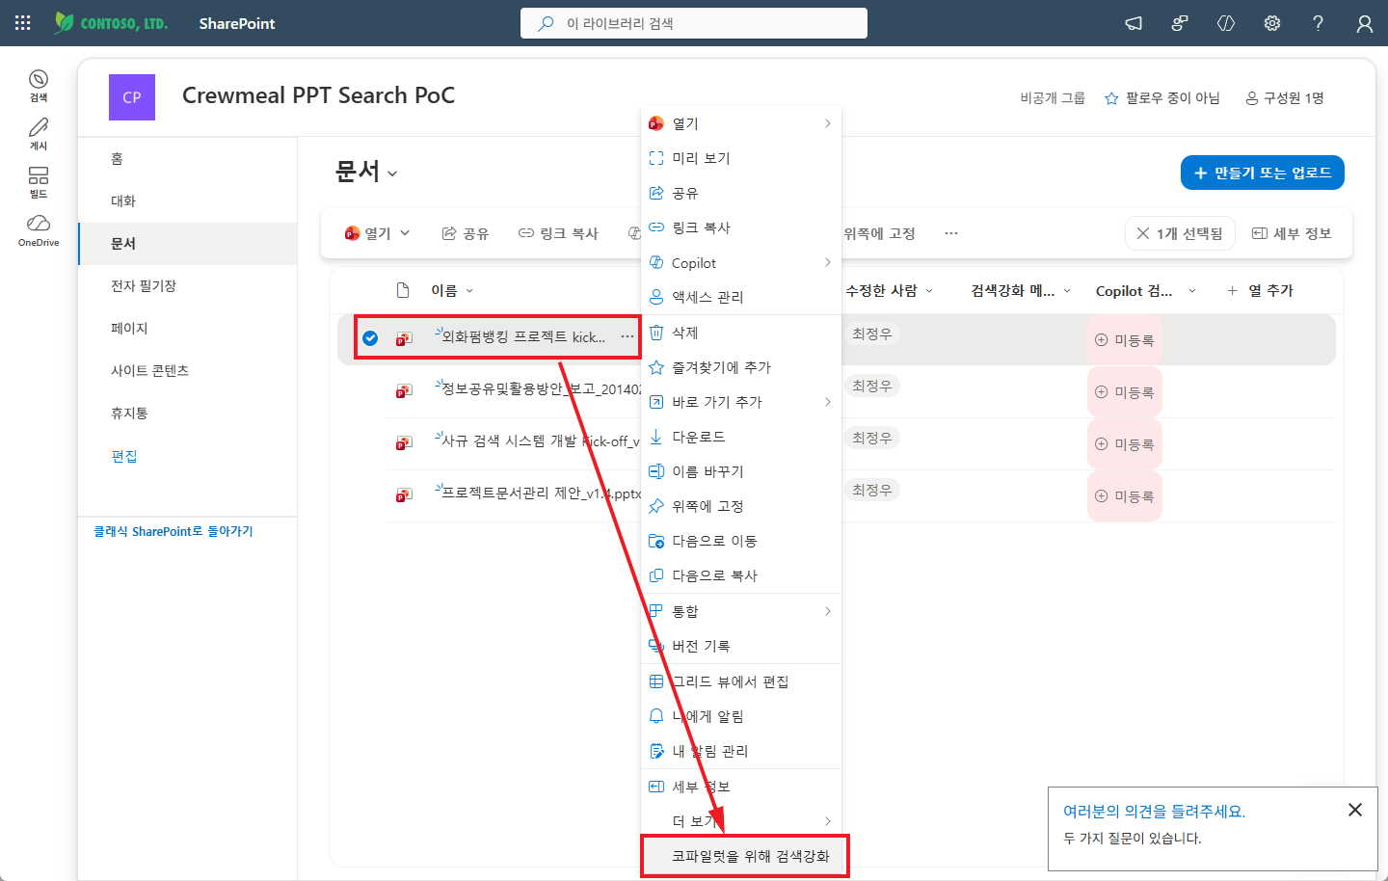
Task: Click the toolbar 공유 button
Action: coord(466,233)
